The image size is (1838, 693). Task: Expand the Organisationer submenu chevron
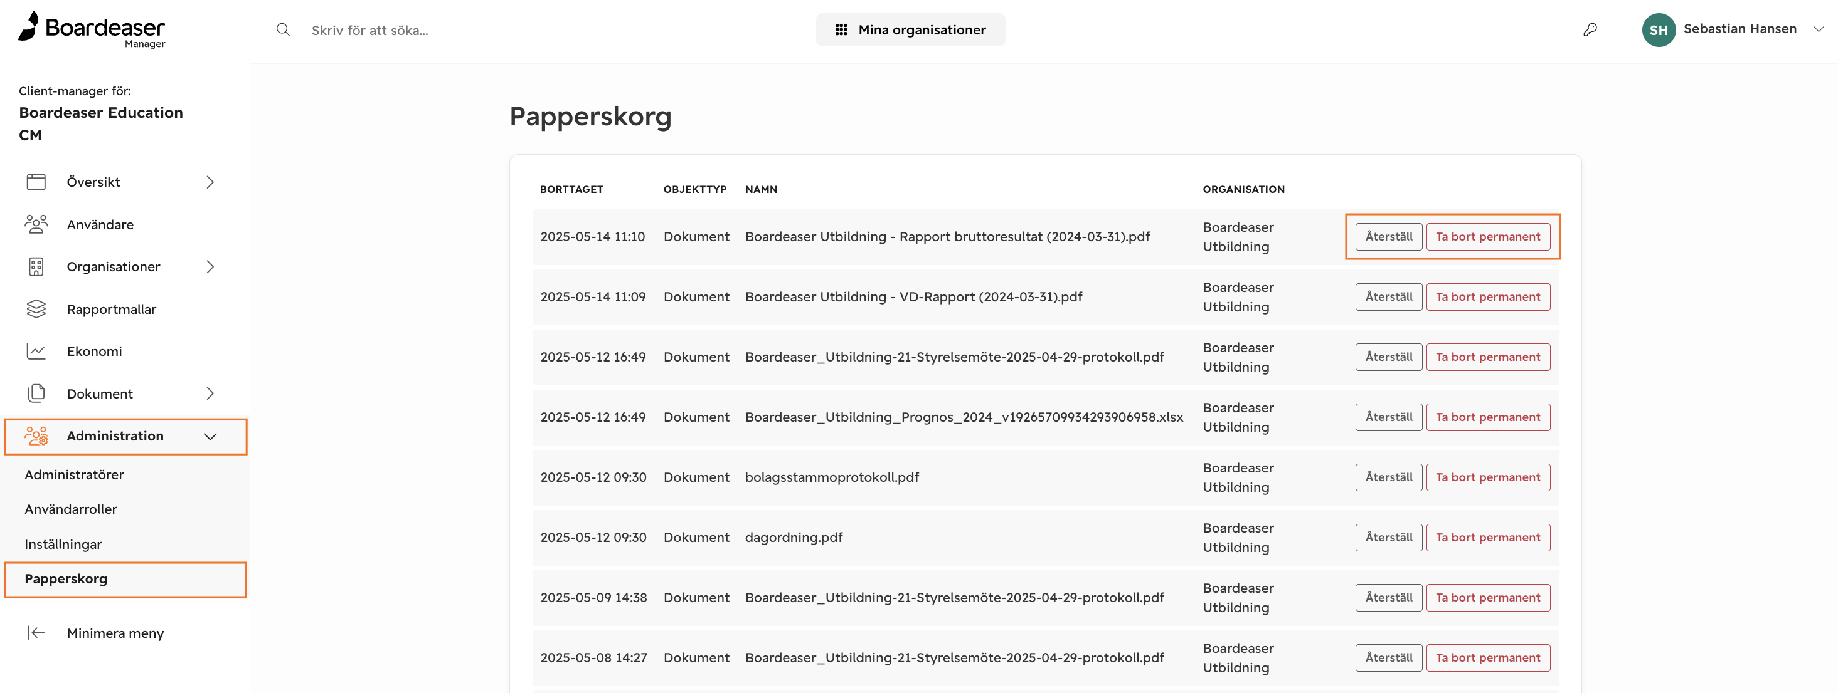(210, 267)
